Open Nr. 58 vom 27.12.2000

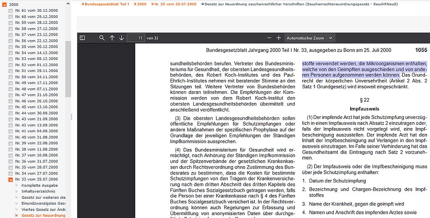[37, 28]
